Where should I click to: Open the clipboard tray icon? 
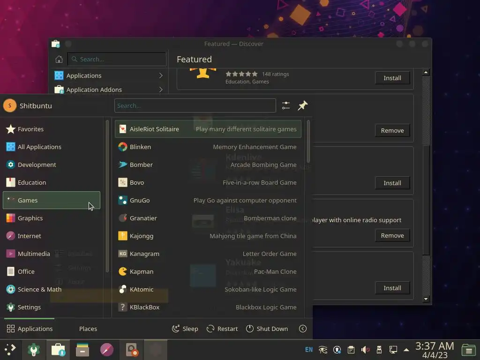tap(351, 350)
